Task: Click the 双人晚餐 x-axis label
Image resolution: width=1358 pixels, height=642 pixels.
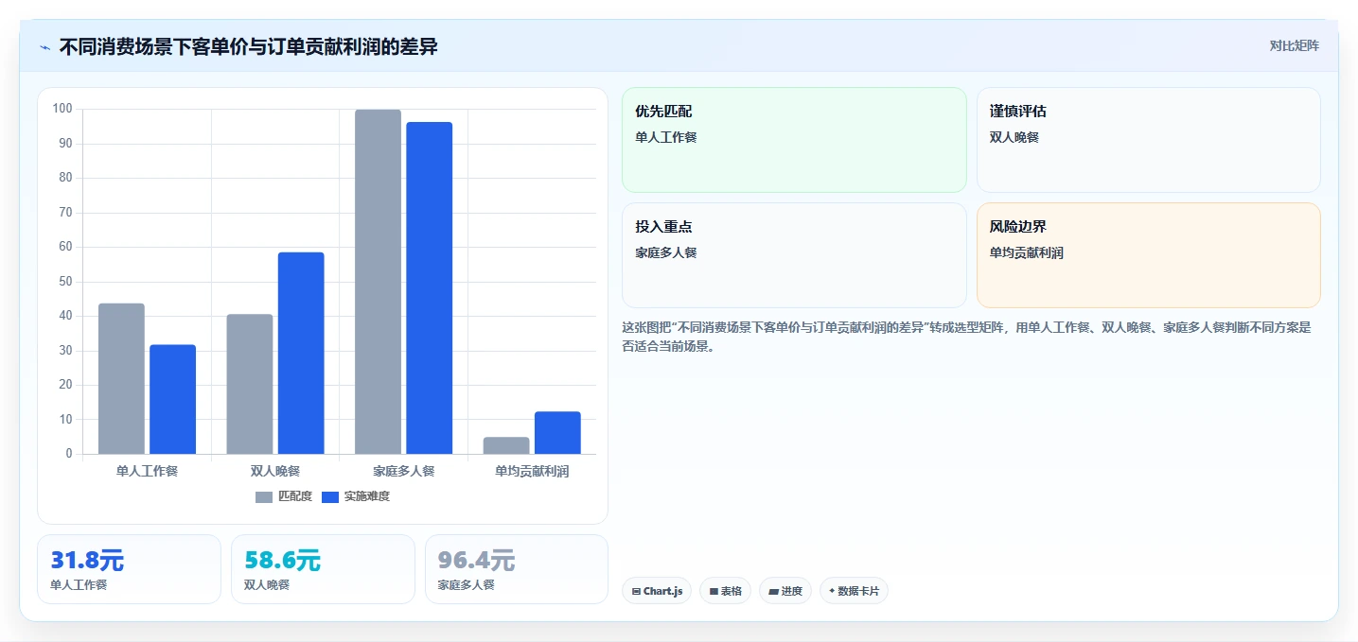Action: pos(275,471)
